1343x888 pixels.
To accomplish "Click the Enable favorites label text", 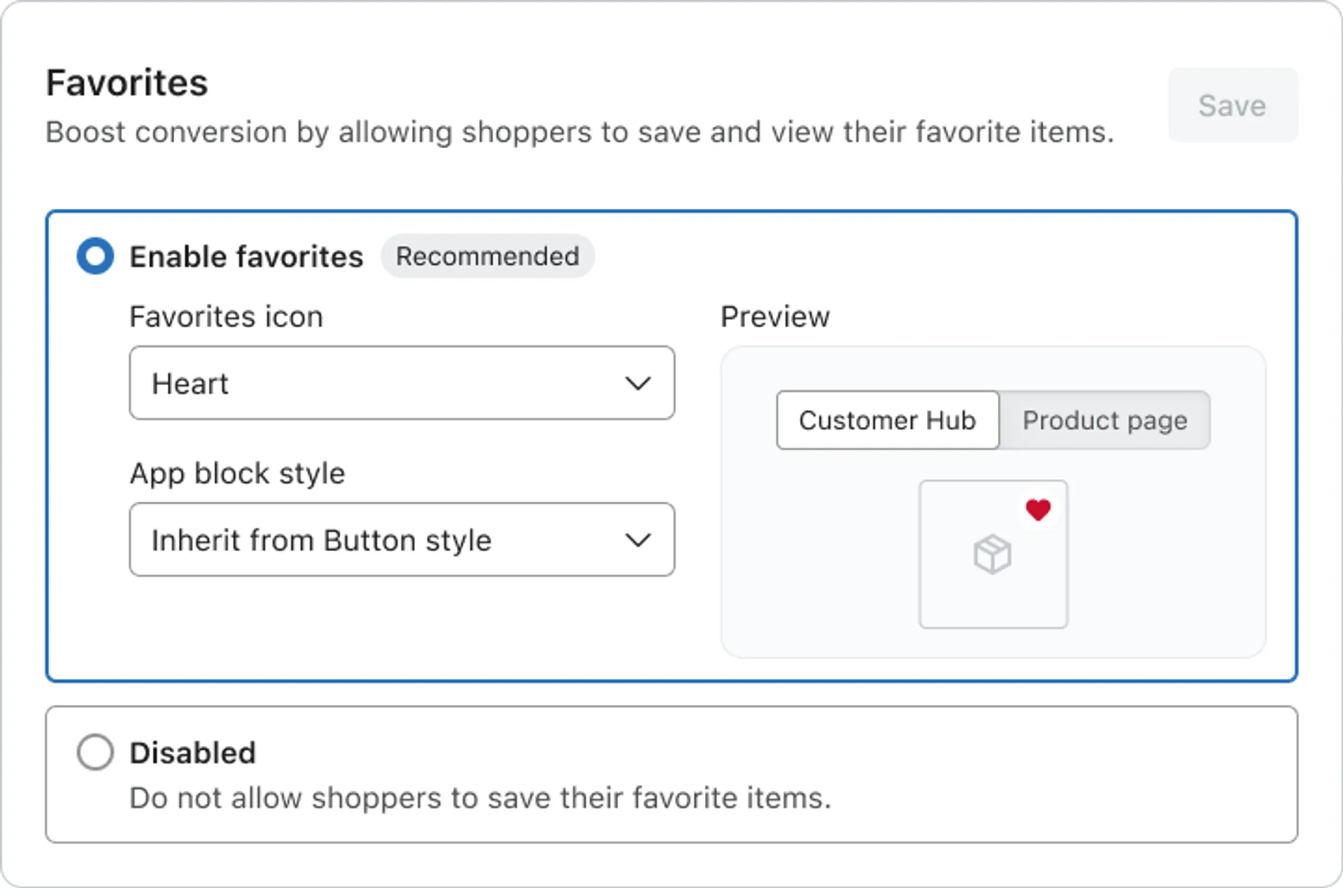I will pos(246,256).
